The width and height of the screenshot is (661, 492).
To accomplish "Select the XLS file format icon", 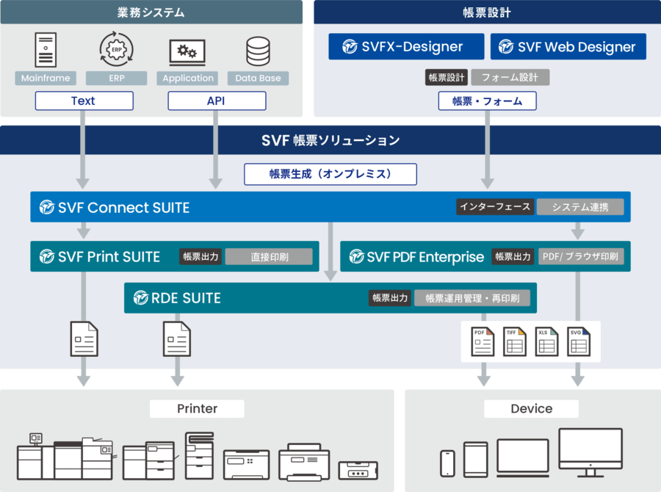I will (546, 340).
